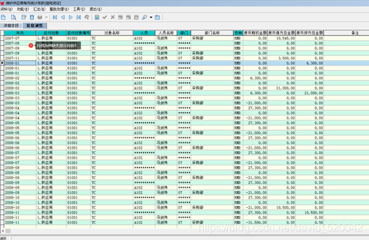Image resolution: width=369 pixels, height=240 pixels.
Task: Click the export box icon ending toolbar
Action: pyautogui.click(x=157, y=17)
